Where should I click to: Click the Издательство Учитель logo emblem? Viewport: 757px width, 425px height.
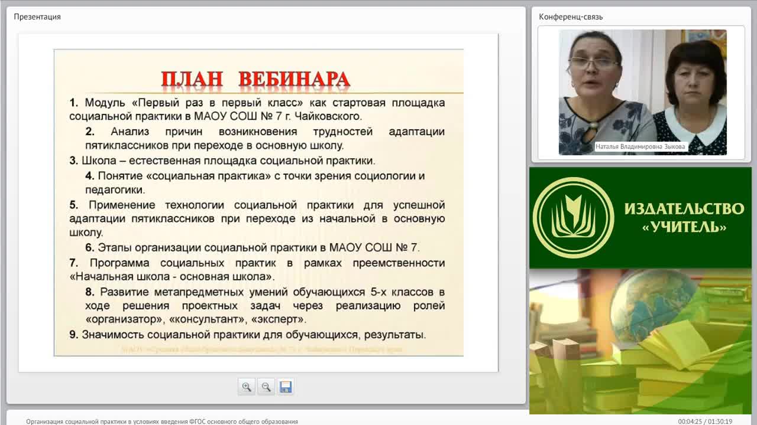[x=574, y=218]
